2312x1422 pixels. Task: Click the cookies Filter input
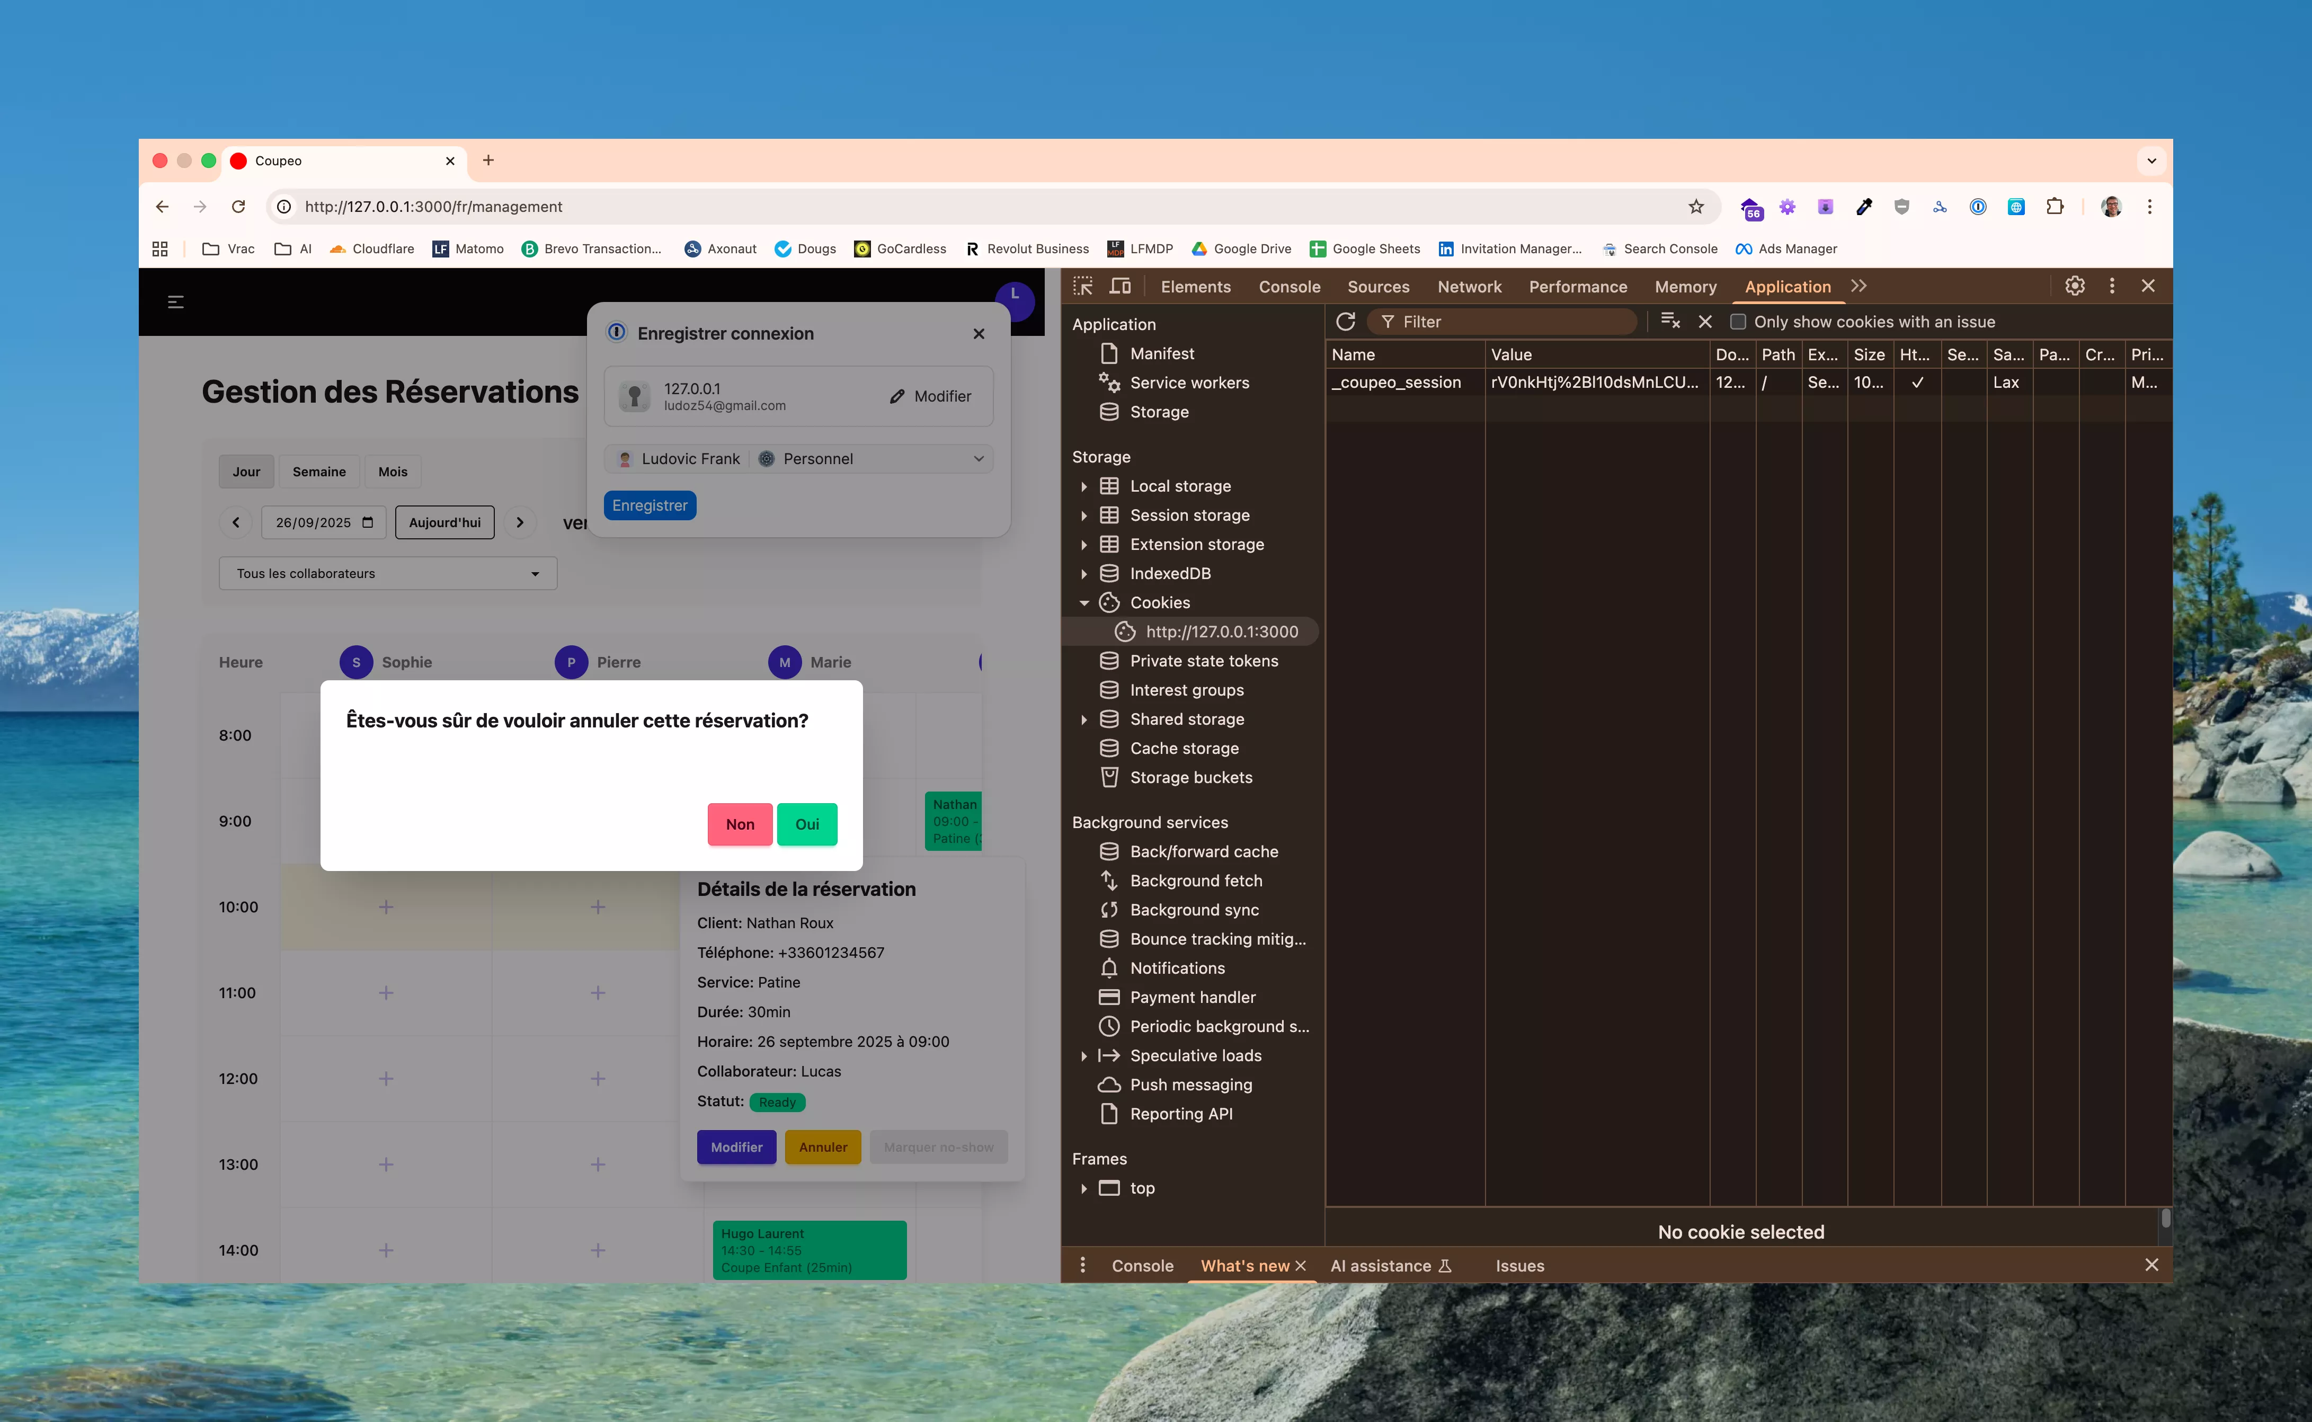point(1501,322)
